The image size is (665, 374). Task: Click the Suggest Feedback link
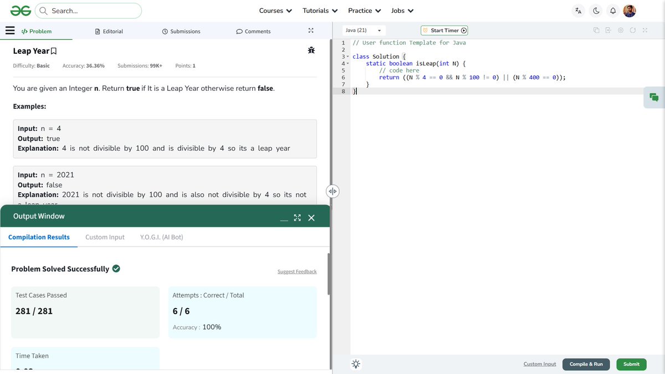pyautogui.click(x=297, y=271)
